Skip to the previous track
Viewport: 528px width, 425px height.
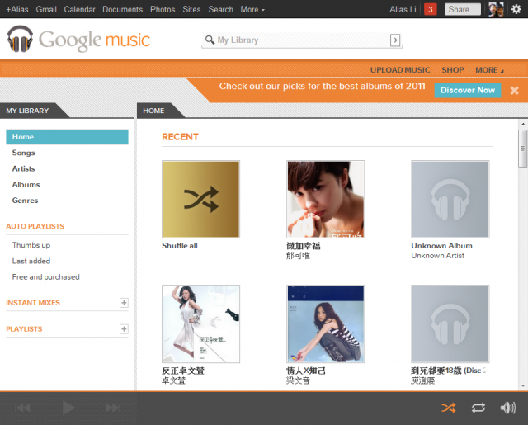22,408
